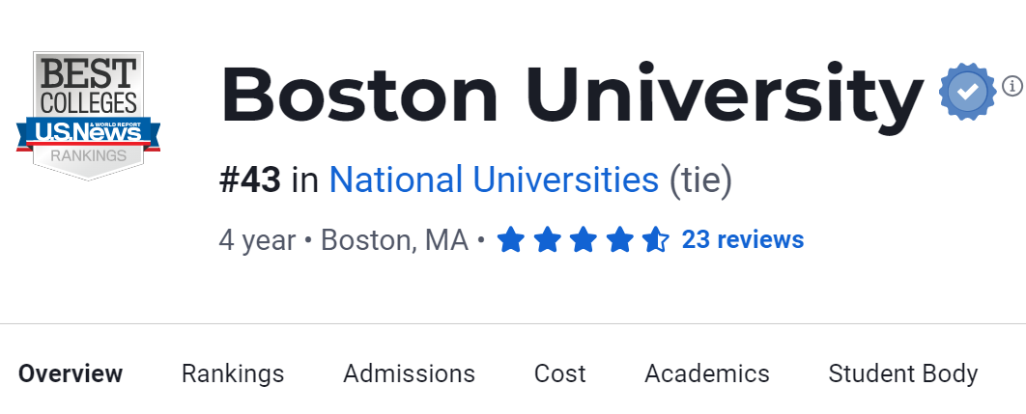This screenshot has height=414, width=1026.
Task: Open the Cost tab
Action: [x=560, y=373]
